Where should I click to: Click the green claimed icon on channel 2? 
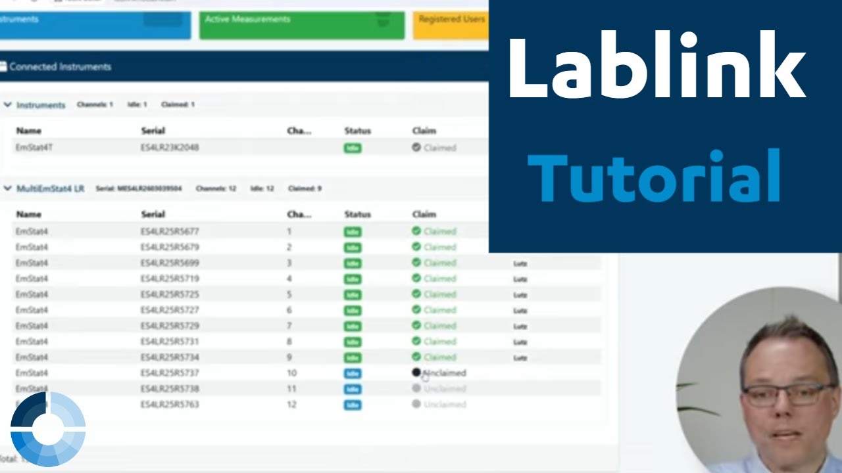(416, 247)
